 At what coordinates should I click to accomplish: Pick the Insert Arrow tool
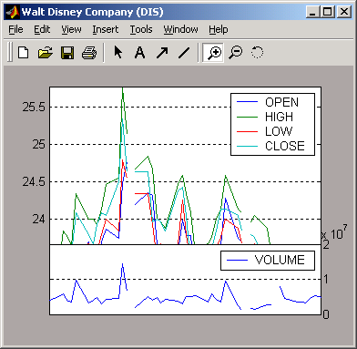coord(162,53)
